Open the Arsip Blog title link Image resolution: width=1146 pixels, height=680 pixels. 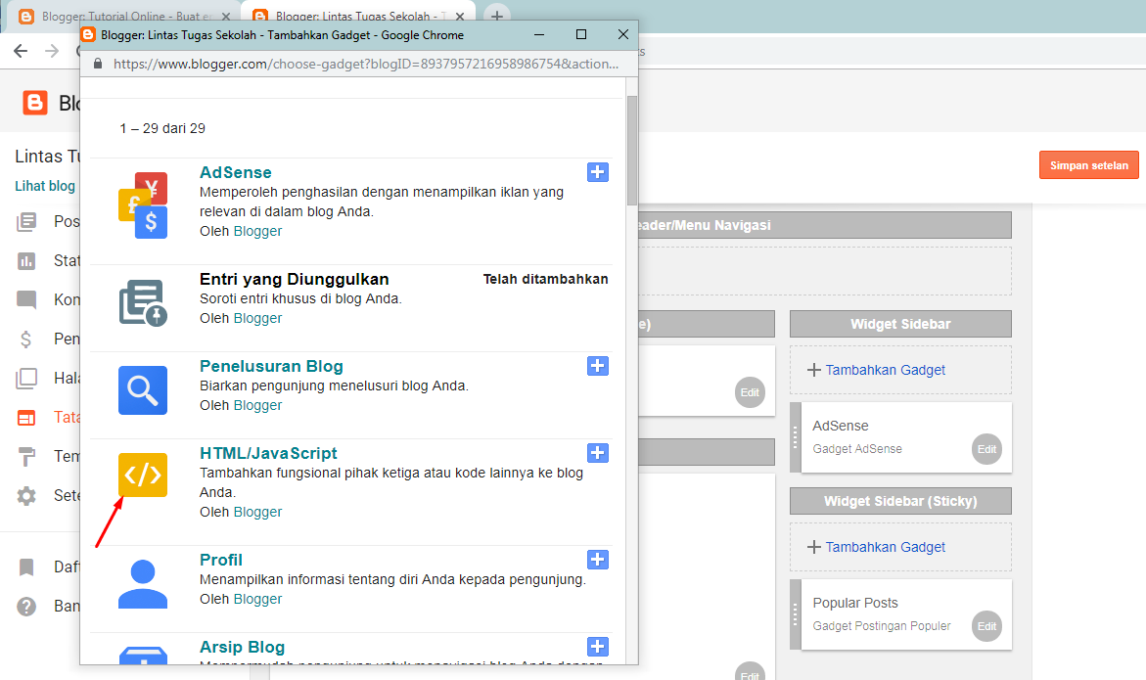(x=242, y=647)
